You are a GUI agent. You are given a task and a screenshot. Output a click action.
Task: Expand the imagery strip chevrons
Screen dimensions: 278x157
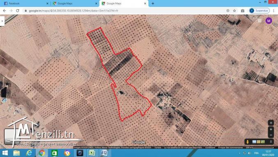click(271, 142)
